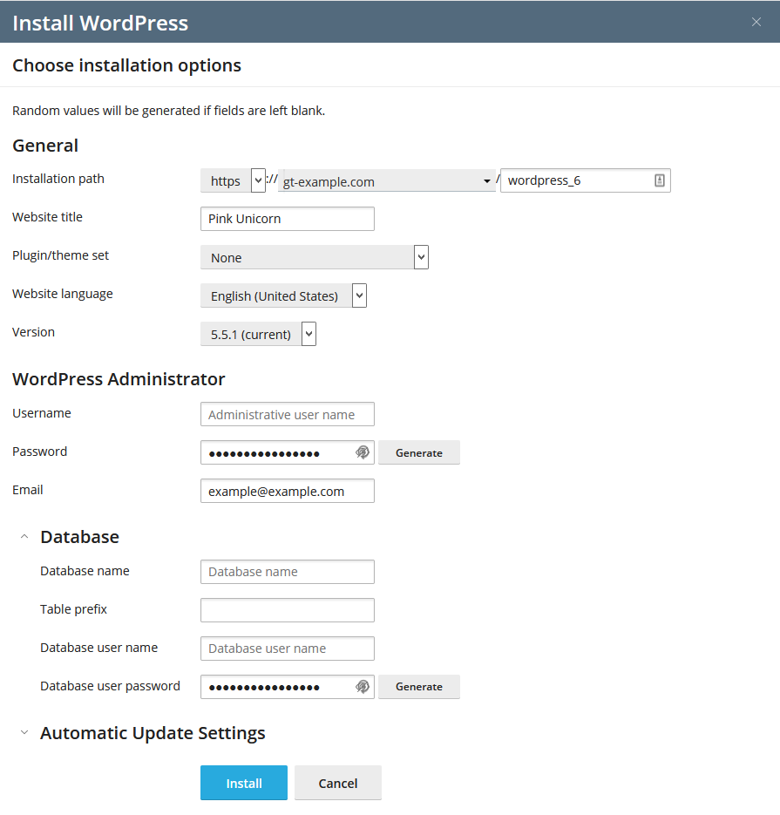780x815 pixels.
Task: Generate a new database user password
Action: [x=419, y=687]
